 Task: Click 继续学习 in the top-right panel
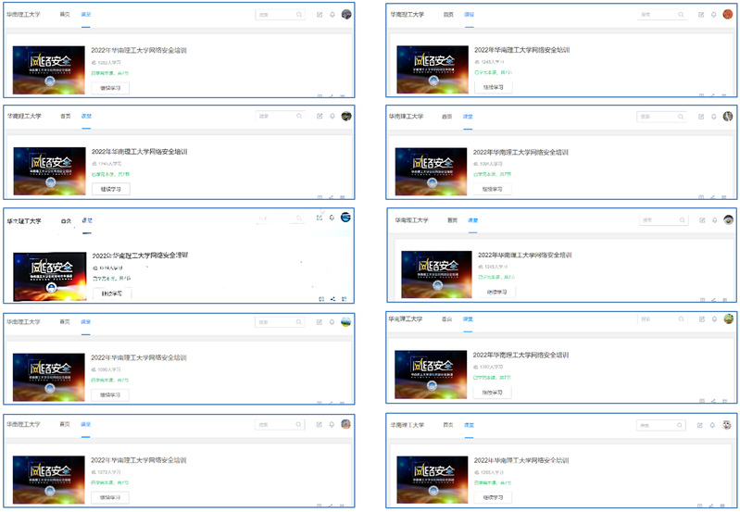(493, 87)
